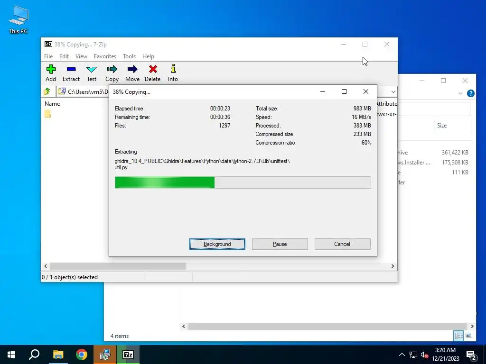Switch Explorer to large icons view

469,336
